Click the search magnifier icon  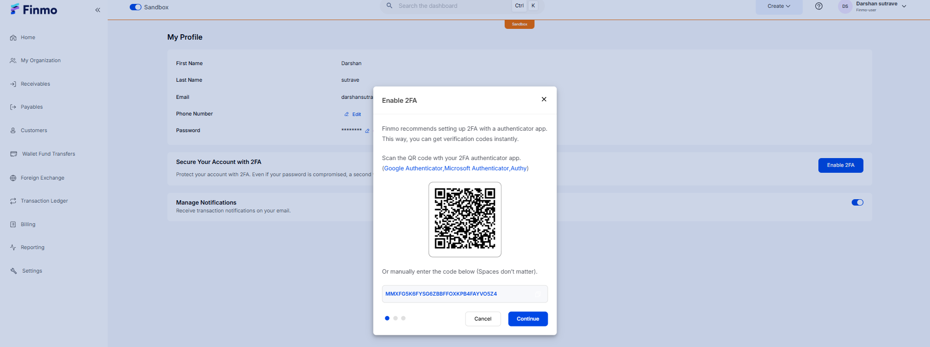click(390, 6)
